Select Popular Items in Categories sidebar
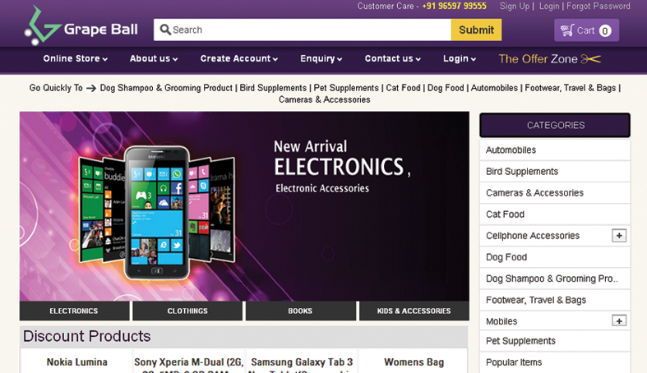Viewport: 647px width, 373px height. pos(555,362)
